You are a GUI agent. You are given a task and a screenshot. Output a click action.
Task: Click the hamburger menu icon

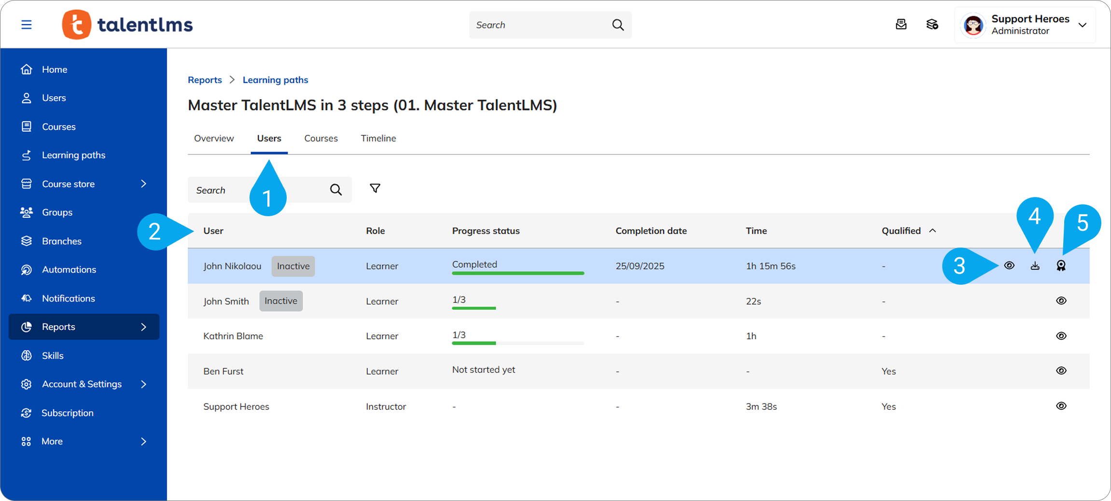27,25
